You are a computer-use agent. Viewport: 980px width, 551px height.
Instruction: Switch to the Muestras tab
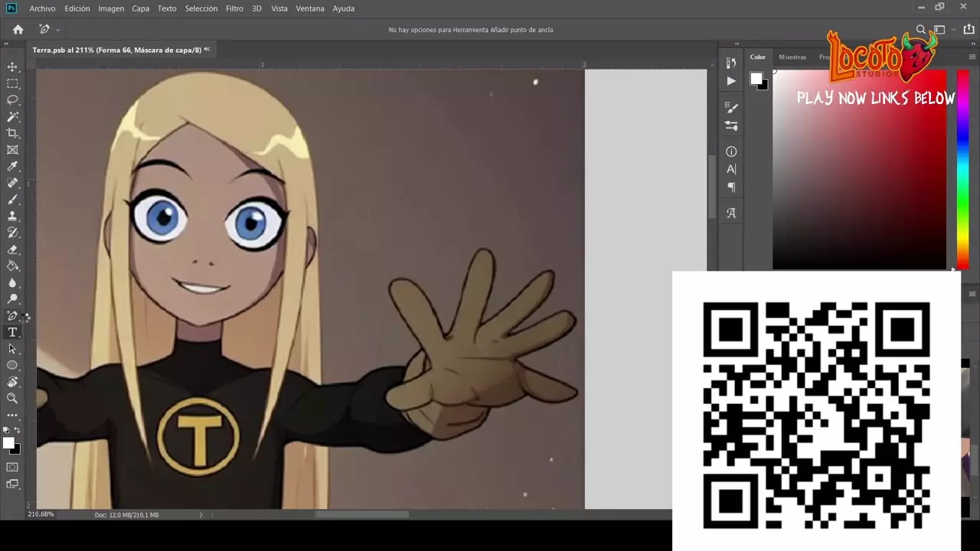tap(792, 57)
